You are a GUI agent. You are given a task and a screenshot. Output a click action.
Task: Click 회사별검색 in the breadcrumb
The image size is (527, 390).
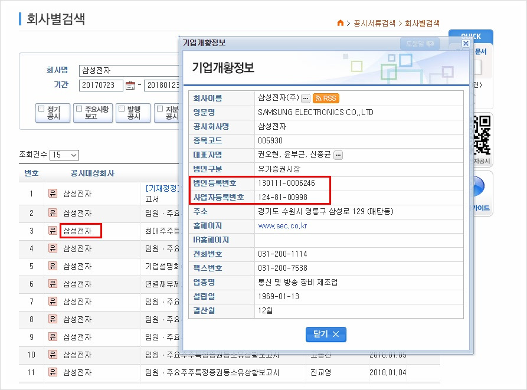(422, 23)
